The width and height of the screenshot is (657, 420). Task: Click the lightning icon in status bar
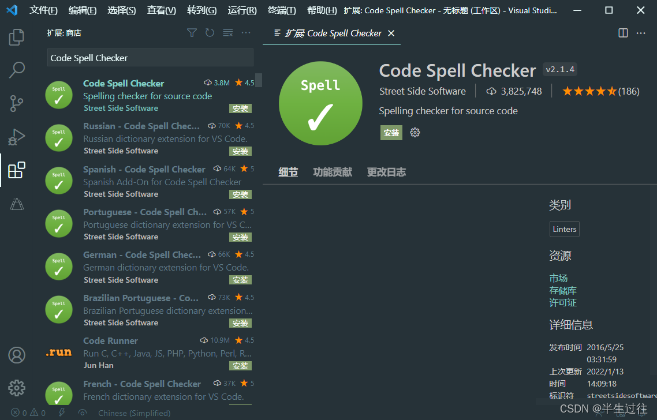pos(62,412)
